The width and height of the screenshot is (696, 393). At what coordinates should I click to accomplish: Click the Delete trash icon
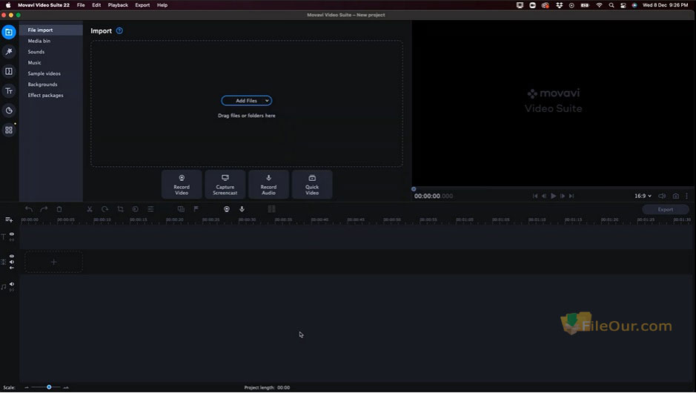[59, 208]
